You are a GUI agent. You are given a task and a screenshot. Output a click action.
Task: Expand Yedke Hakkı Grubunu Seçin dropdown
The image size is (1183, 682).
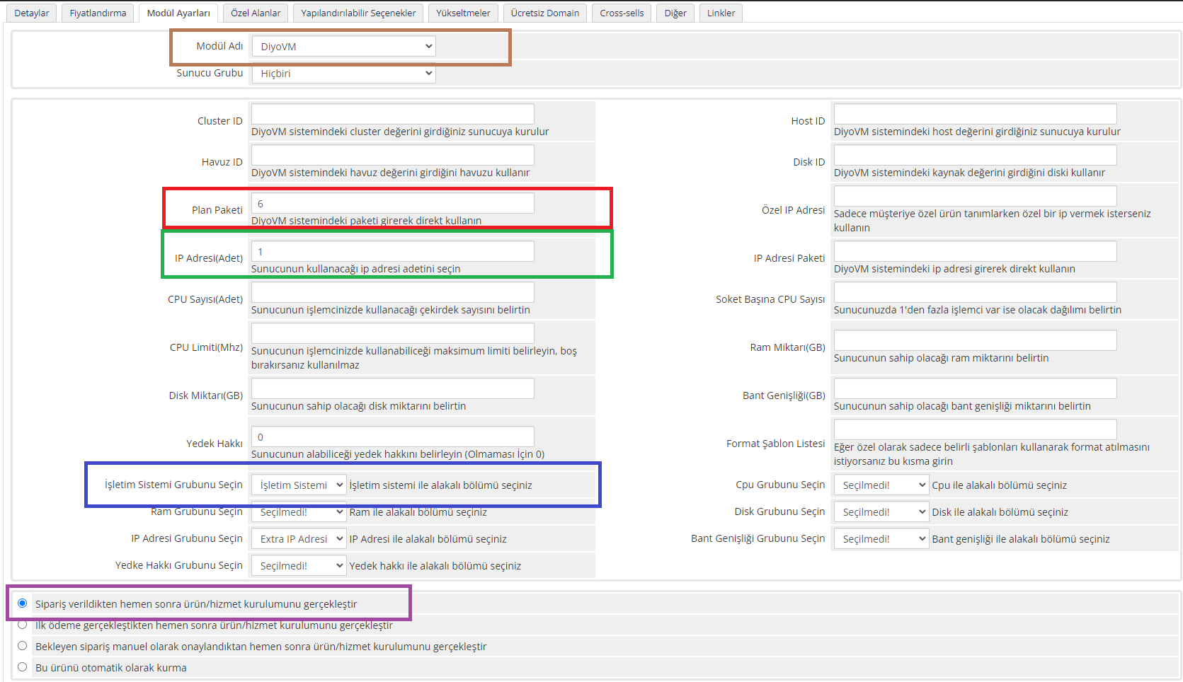298,565
